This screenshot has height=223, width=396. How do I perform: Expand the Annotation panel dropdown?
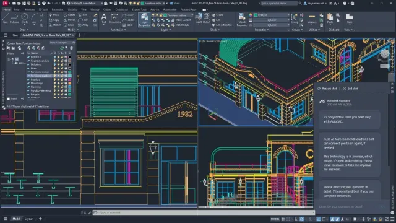[118, 30]
